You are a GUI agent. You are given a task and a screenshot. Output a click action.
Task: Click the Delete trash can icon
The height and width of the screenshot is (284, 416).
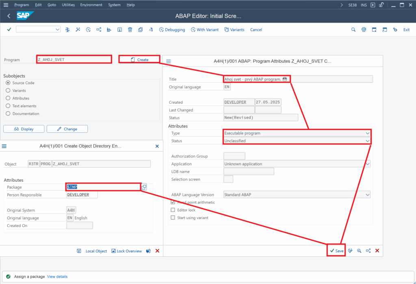coord(130,30)
